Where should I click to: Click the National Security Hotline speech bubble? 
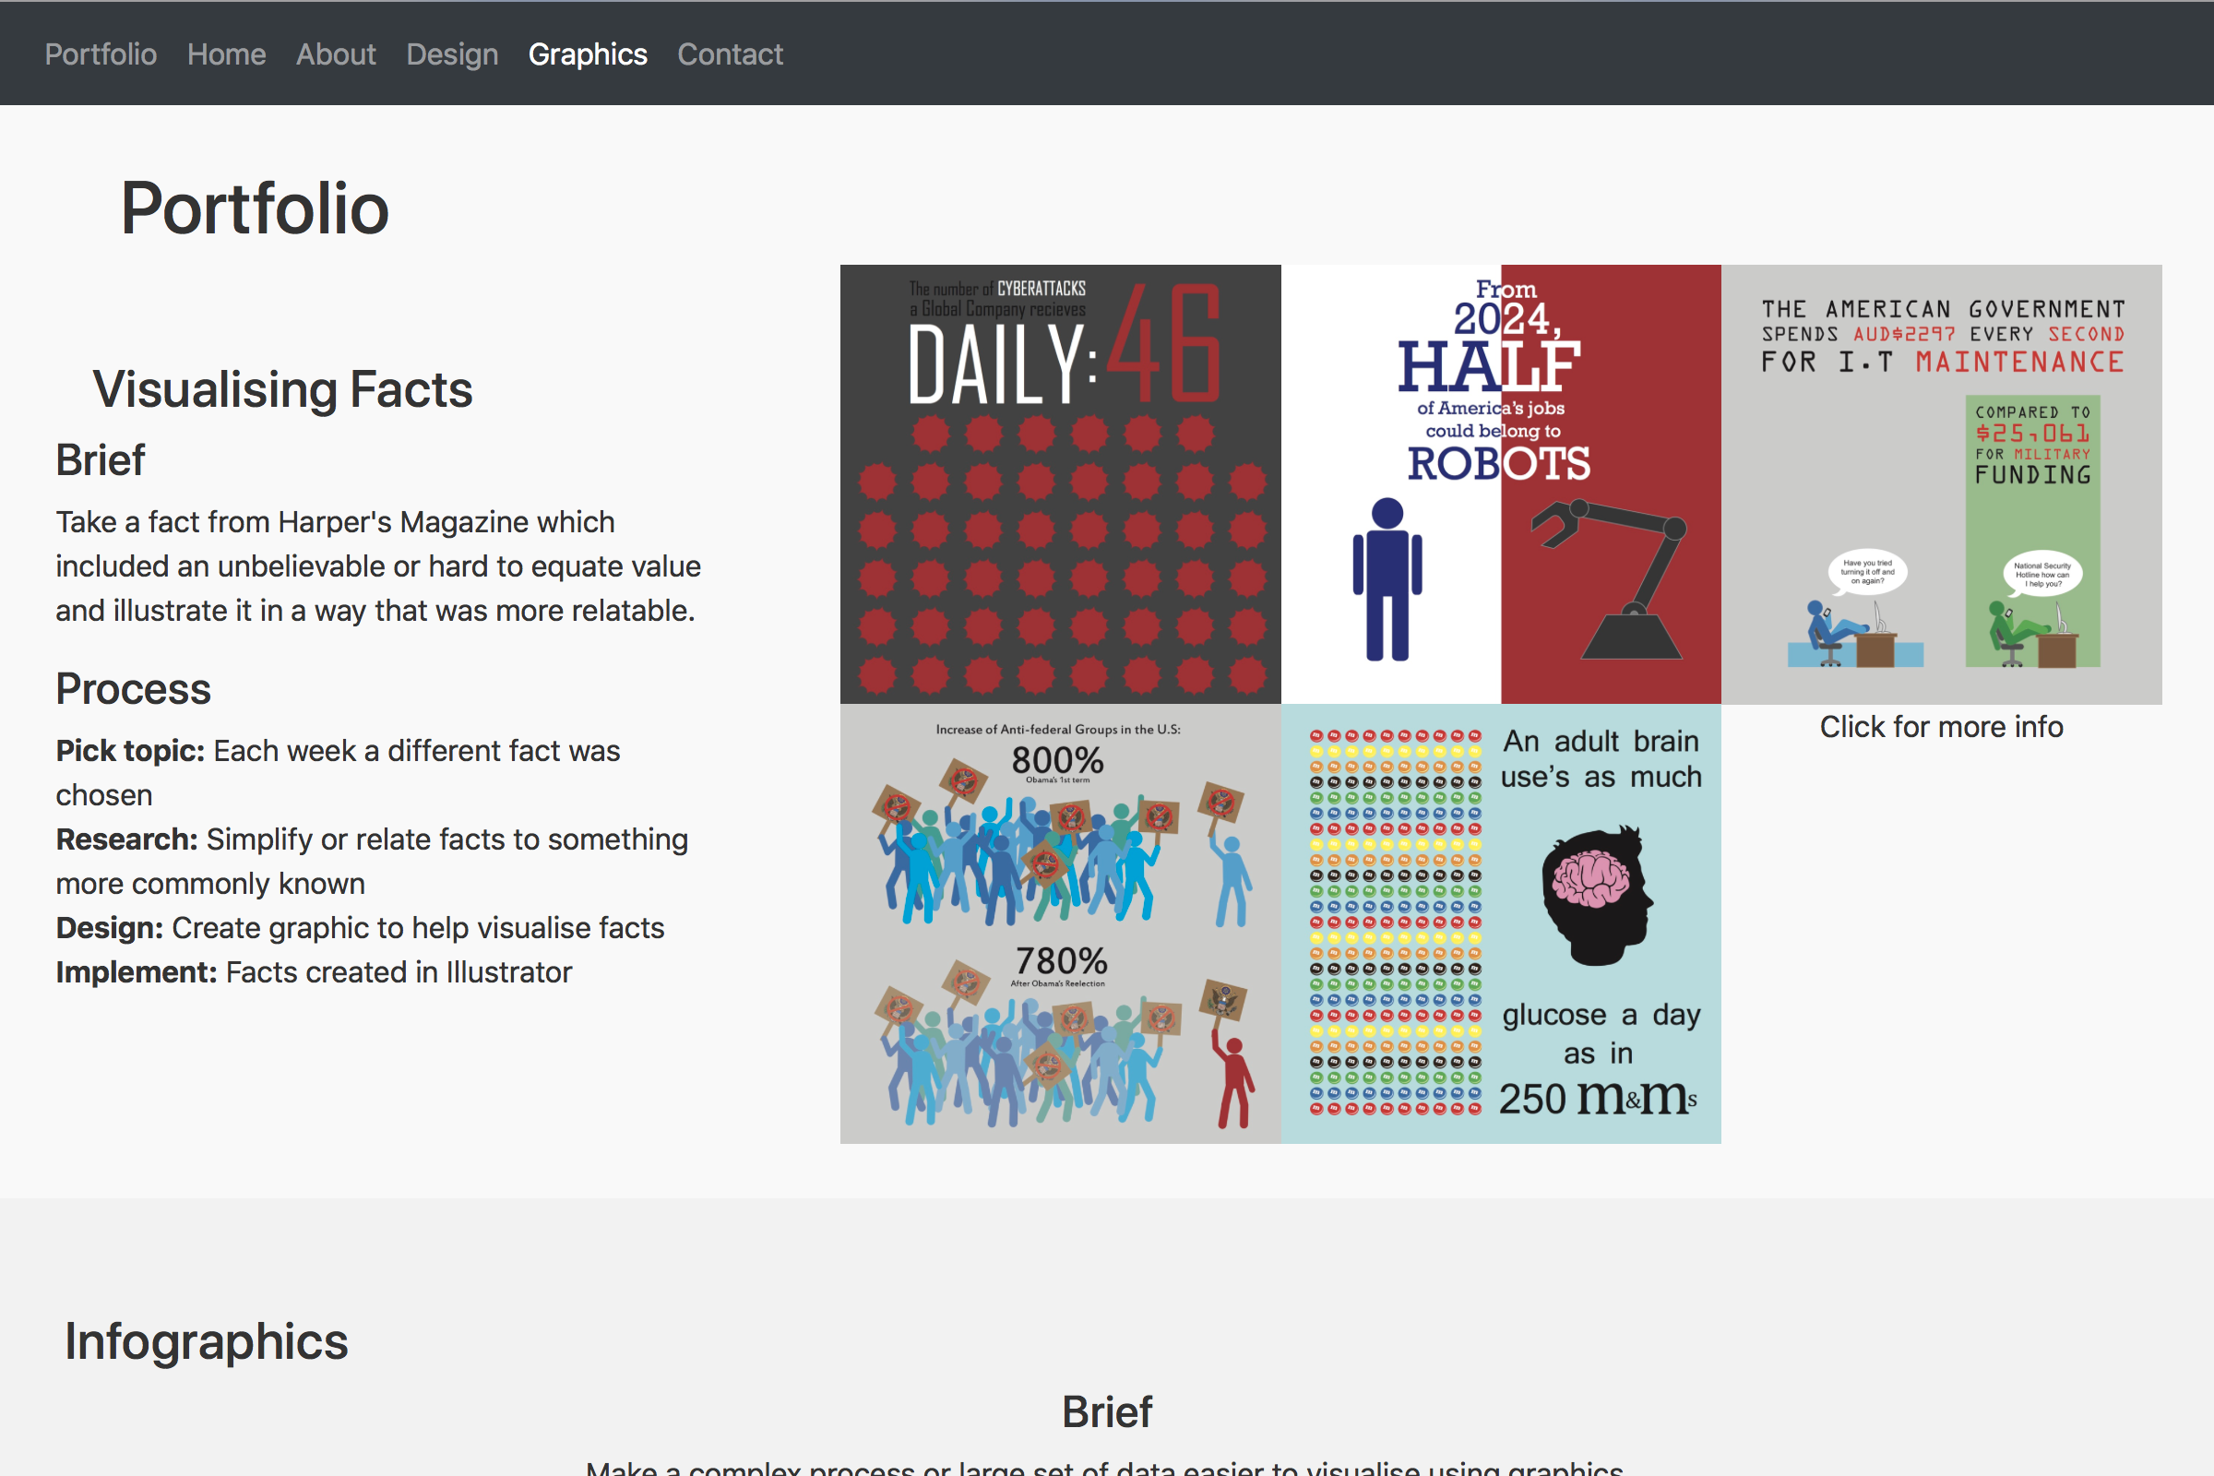coord(2039,574)
